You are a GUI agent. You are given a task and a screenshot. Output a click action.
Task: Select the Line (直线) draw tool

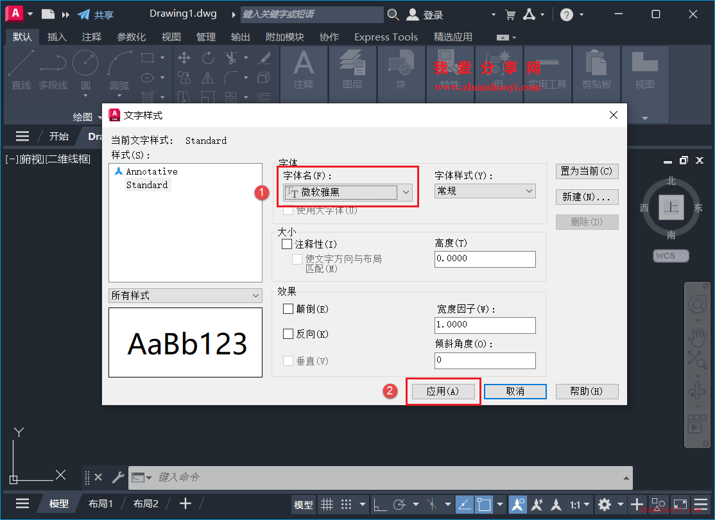[21, 63]
